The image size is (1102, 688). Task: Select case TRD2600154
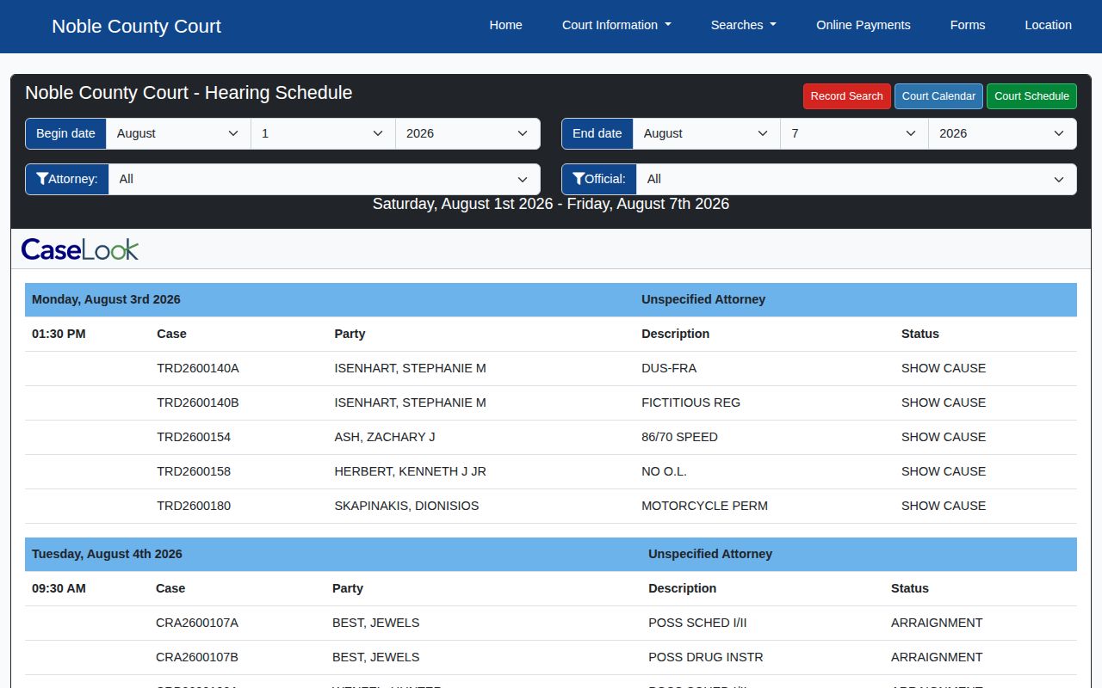(194, 437)
